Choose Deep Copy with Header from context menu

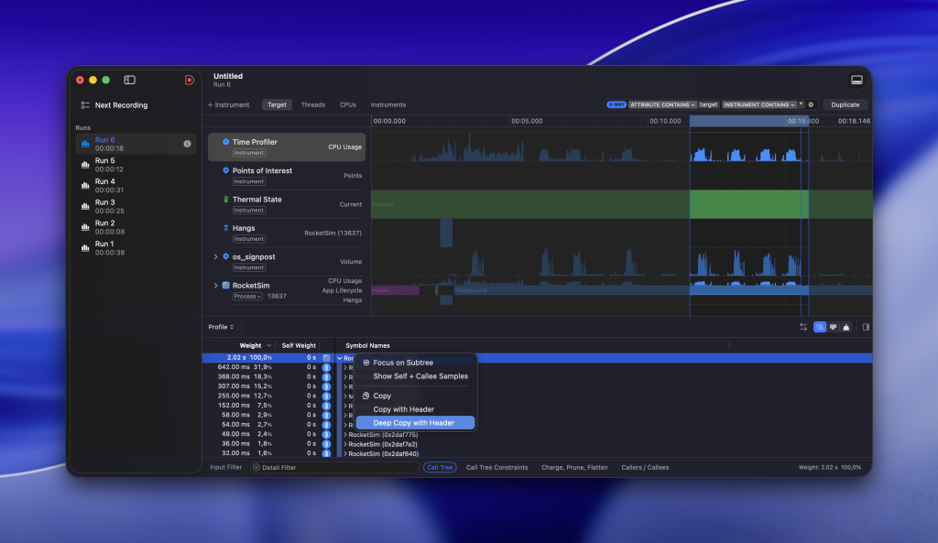415,422
